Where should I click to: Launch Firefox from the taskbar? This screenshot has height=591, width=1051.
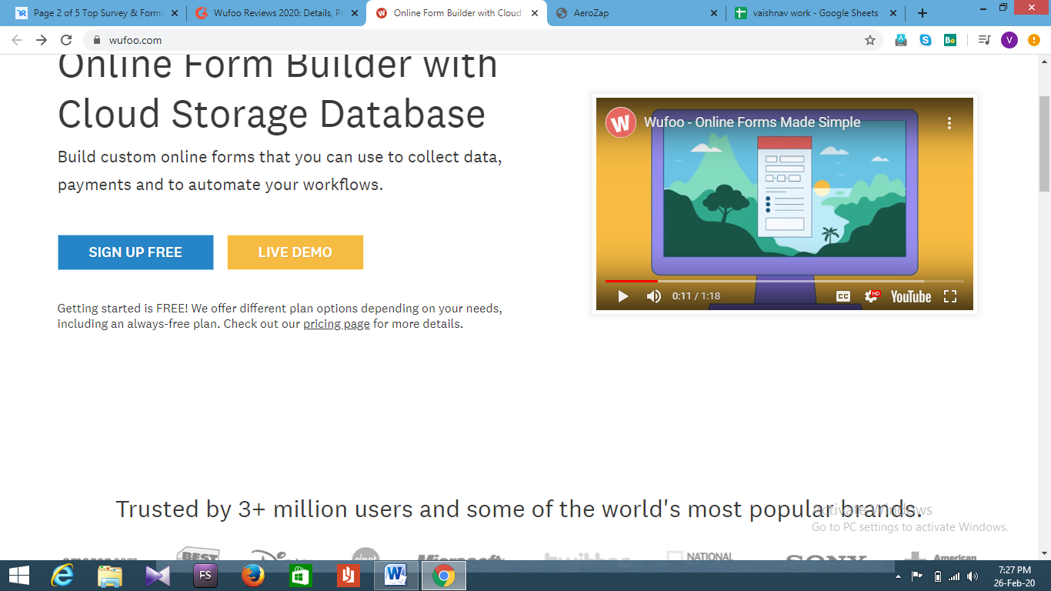pyautogui.click(x=252, y=576)
